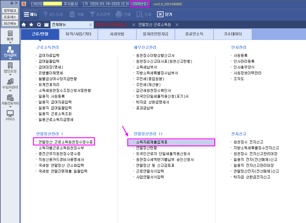Click the 업무링크 button
Screen dimensions: 306x223
click(x=10, y=10)
